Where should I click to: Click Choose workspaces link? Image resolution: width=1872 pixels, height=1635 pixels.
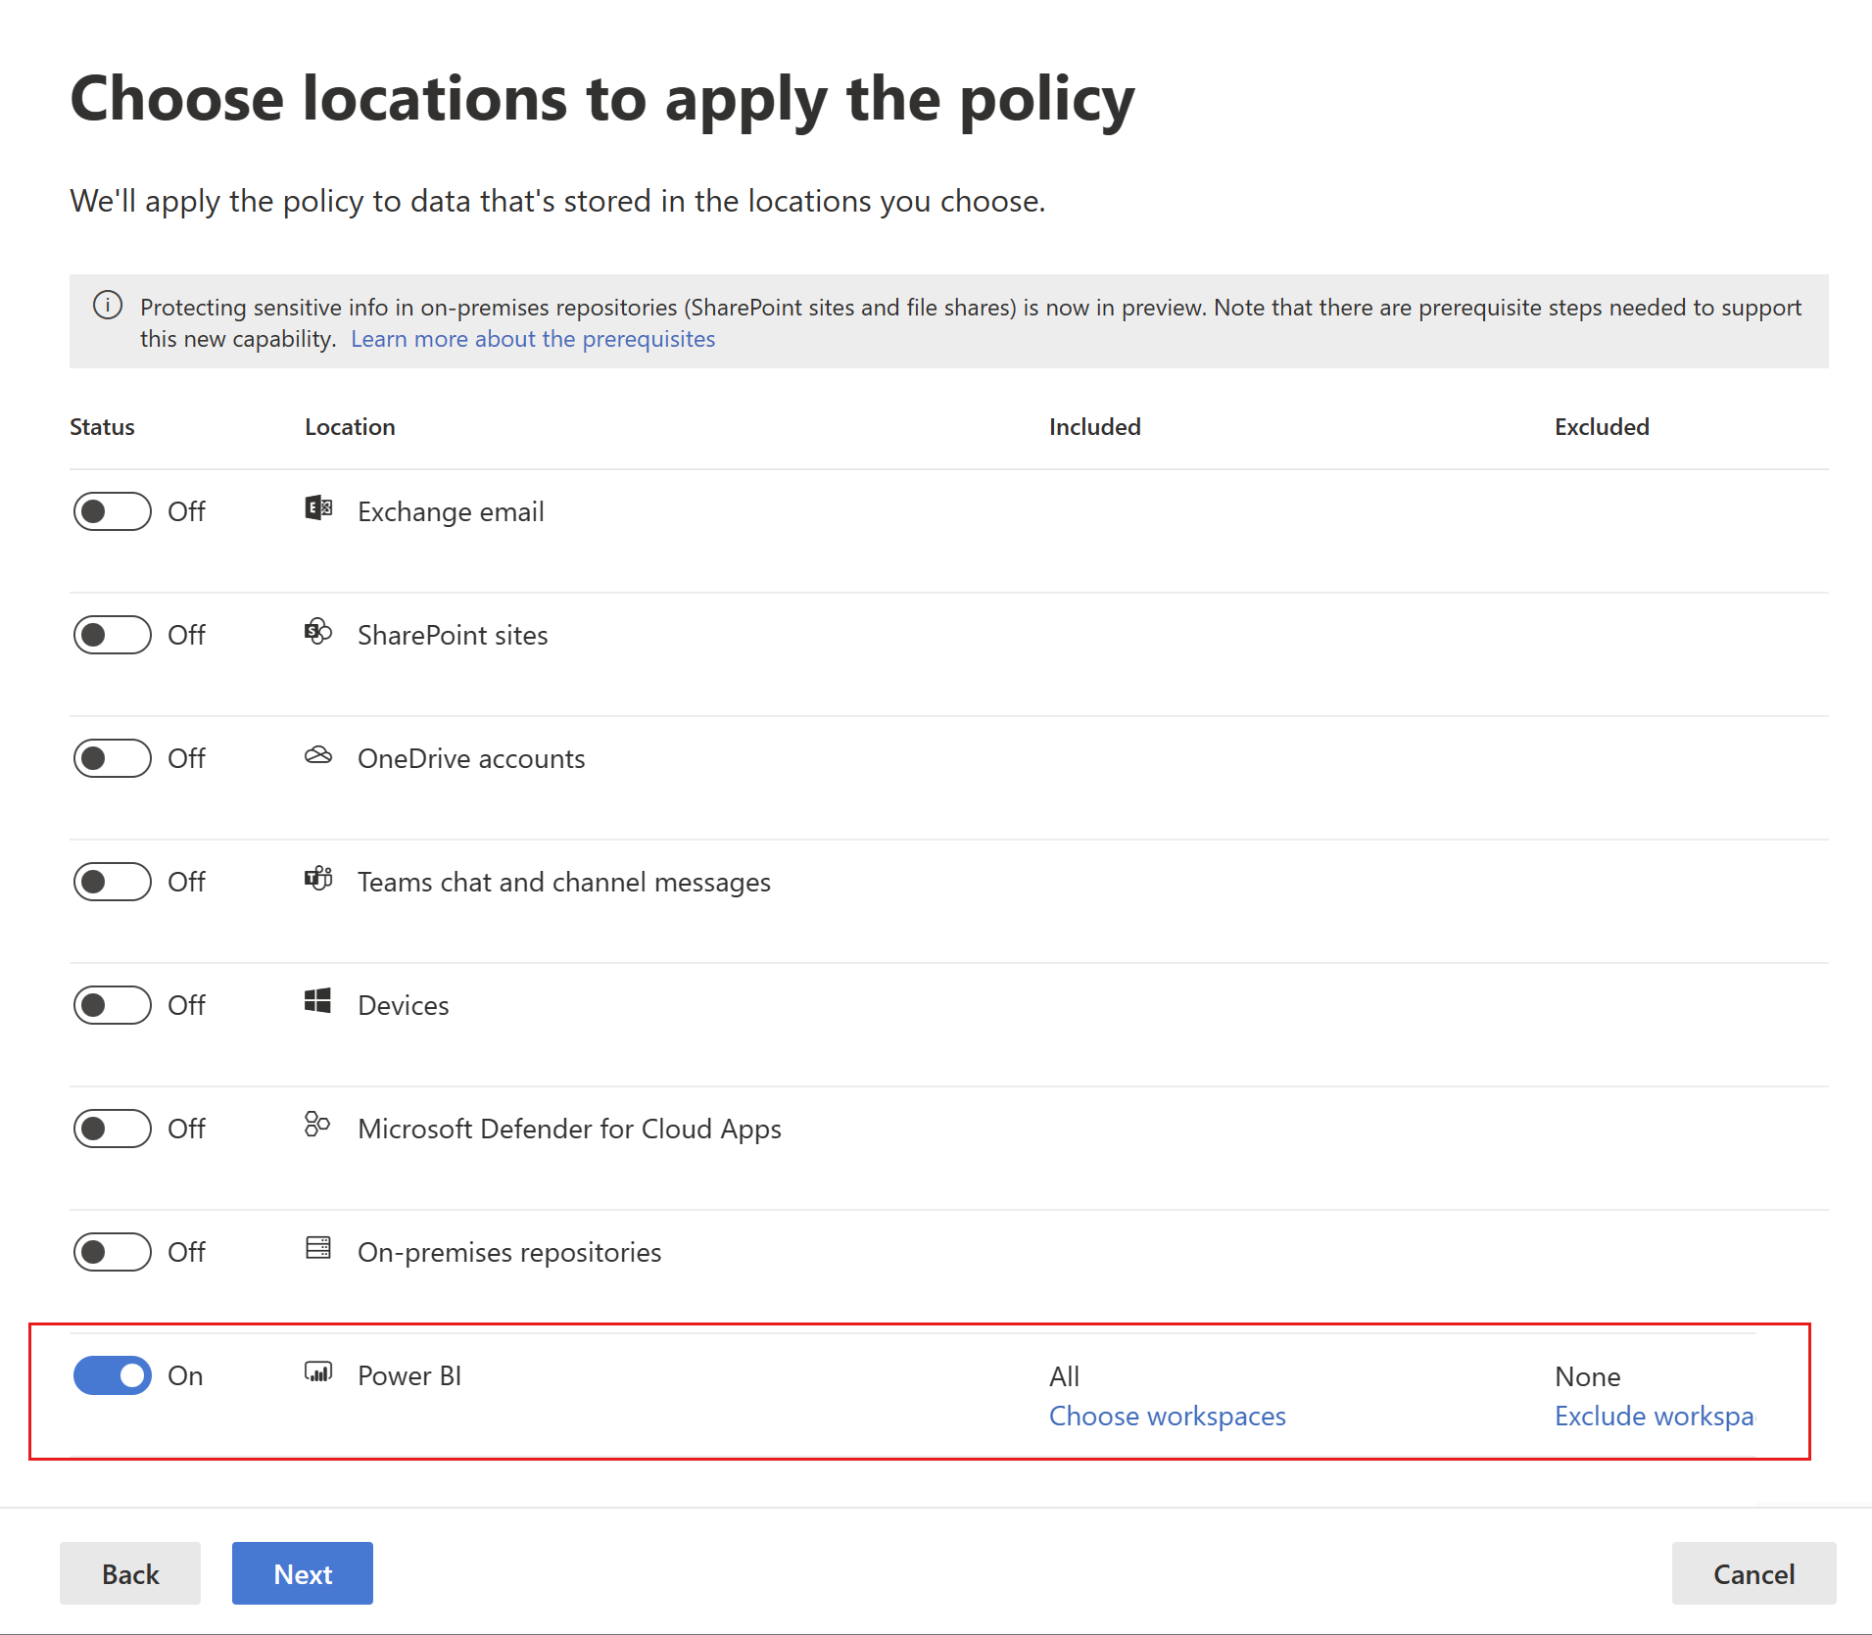click(x=1168, y=1417)
